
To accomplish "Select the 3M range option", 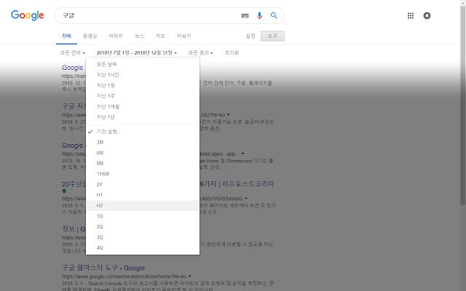I will 143,143.
